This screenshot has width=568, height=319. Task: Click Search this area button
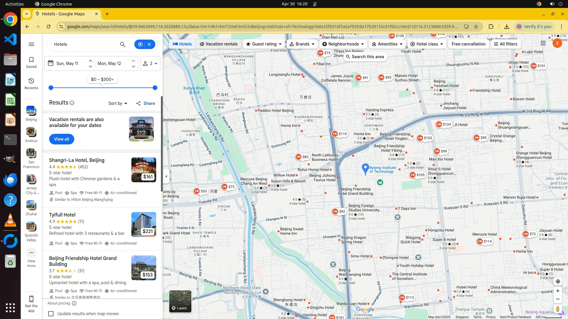[x=365, y=57]
